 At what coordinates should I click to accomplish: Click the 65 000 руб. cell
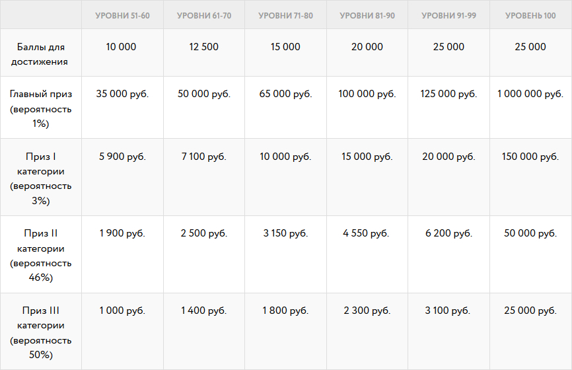tap(285, 94)
